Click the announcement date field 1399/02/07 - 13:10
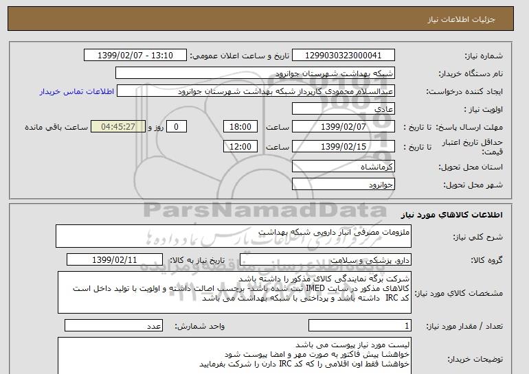The width and height of the screenshot is (529, 374). 135,56
